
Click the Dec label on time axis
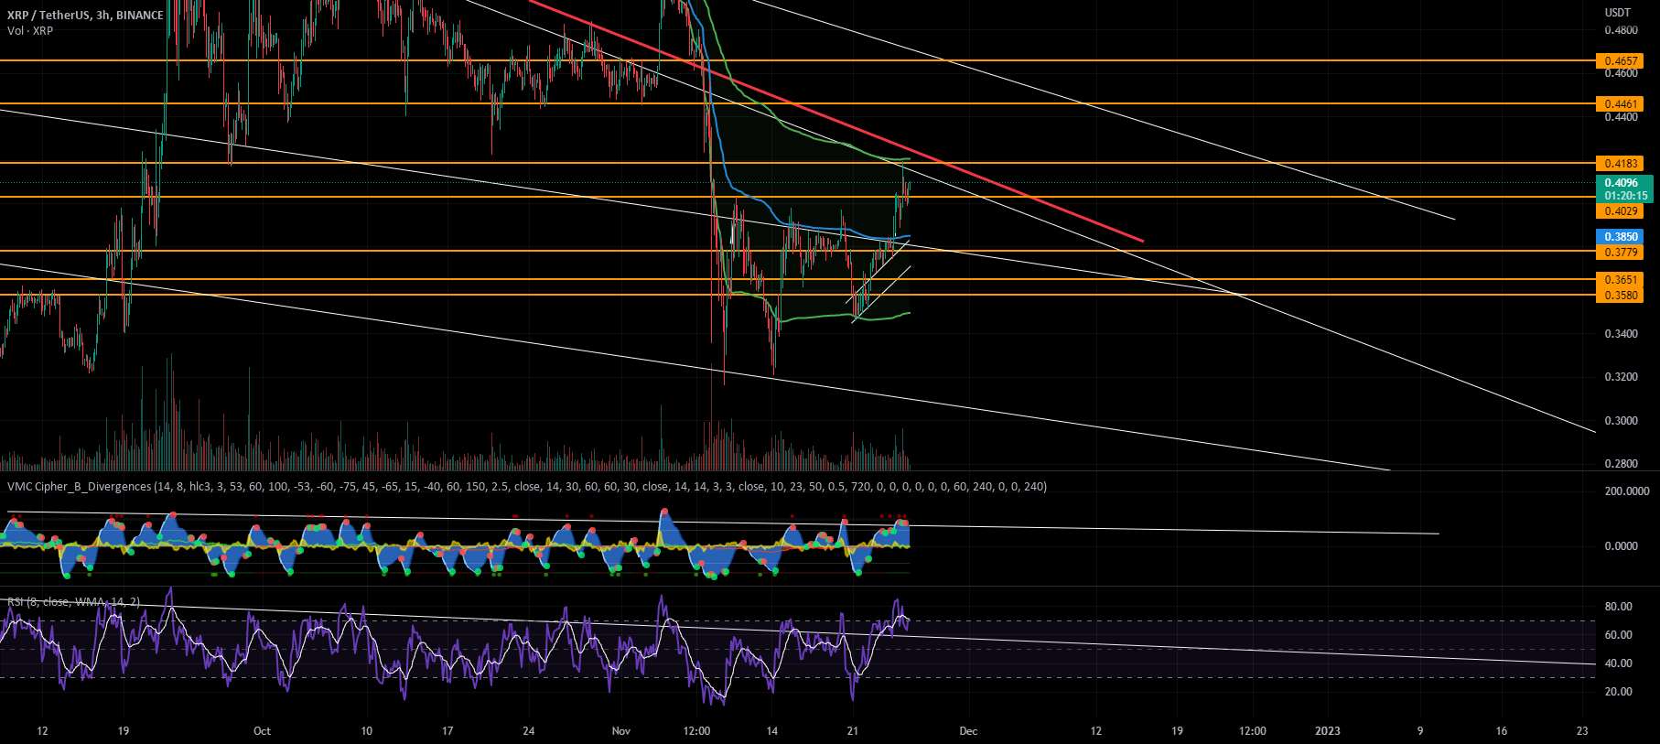[968, 731]
